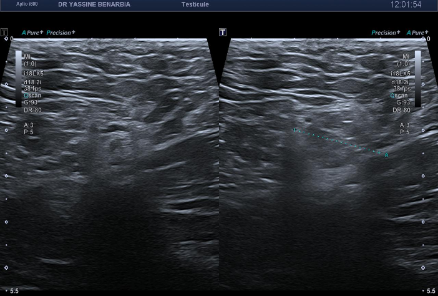
Task: Click the active T marker on right image
Action: [223, 32]
